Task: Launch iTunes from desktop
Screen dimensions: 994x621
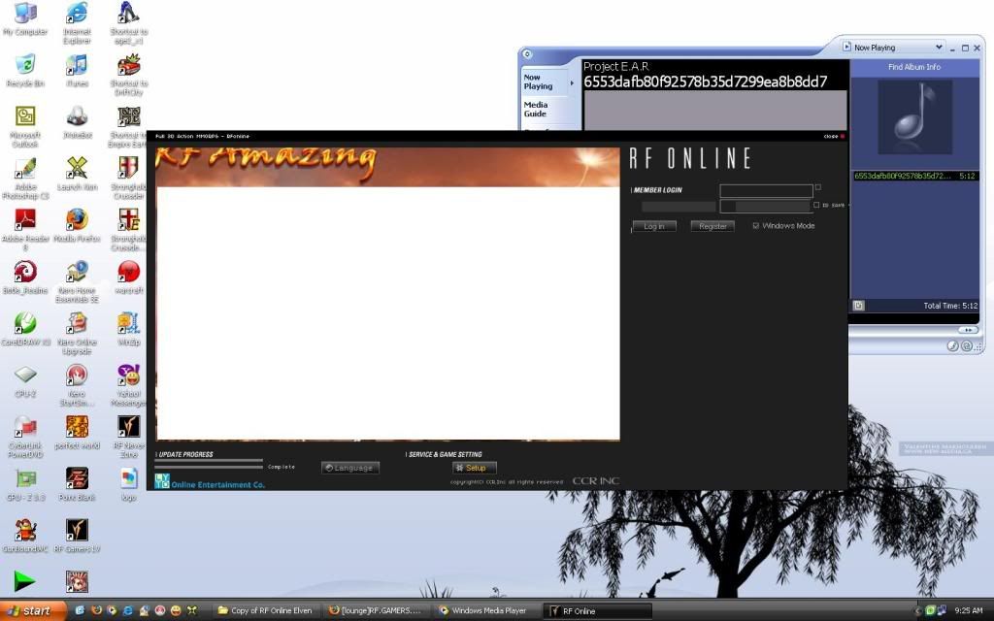Action: 77,70
